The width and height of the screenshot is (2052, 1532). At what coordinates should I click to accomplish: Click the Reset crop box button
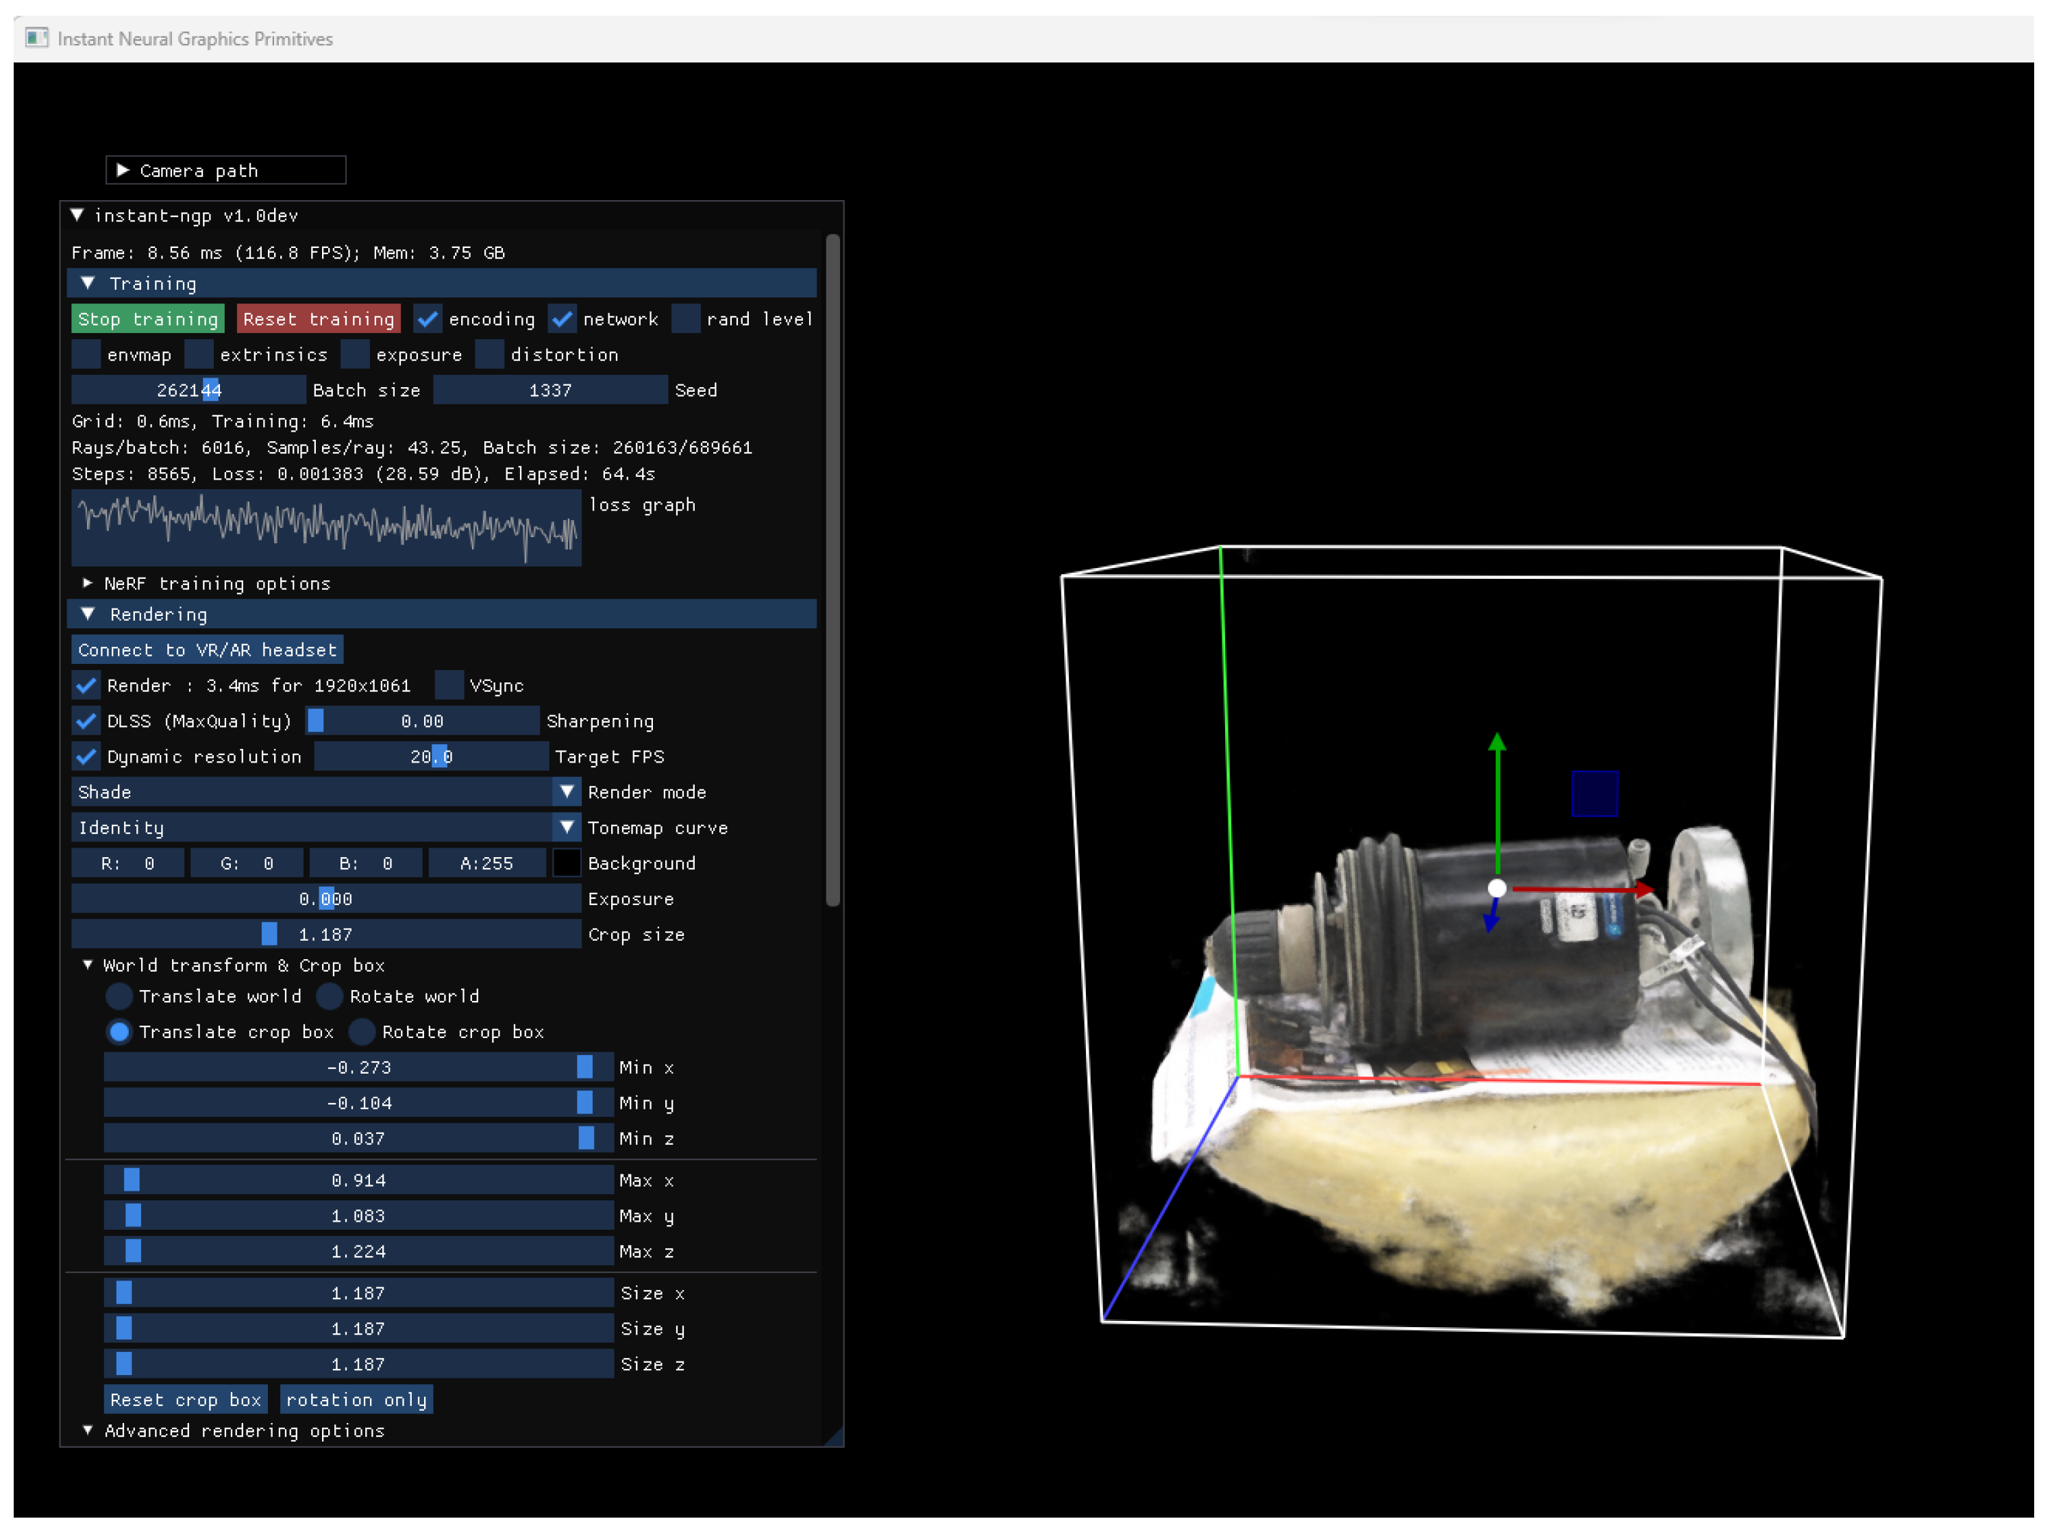pyautogui.click(x=186, y=1399)
